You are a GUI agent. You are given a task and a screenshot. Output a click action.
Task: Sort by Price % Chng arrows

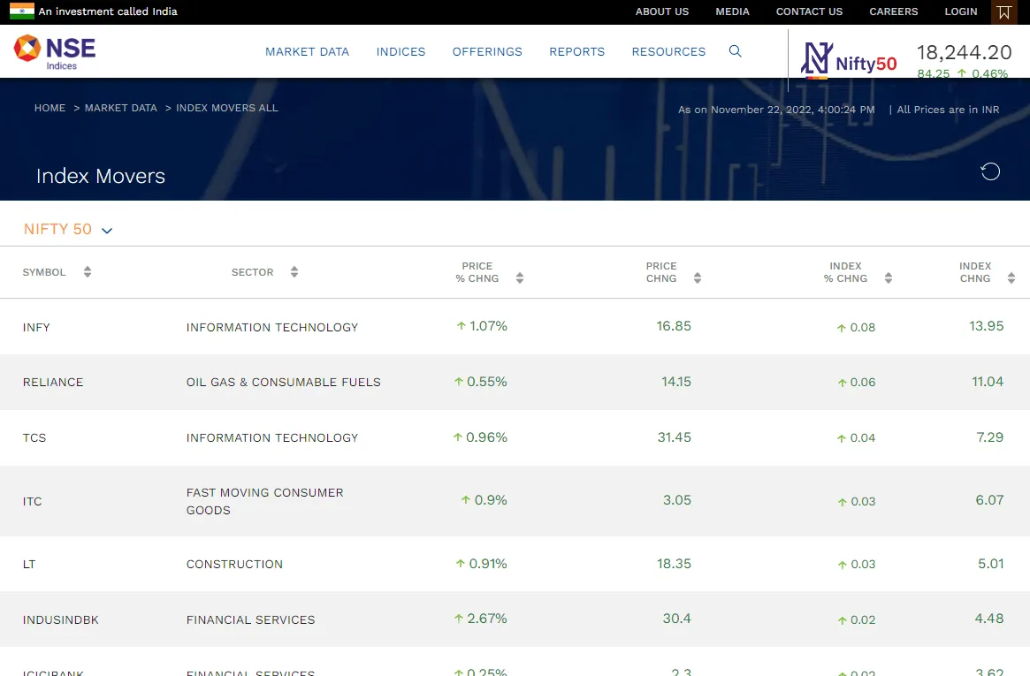click(520, 278)
